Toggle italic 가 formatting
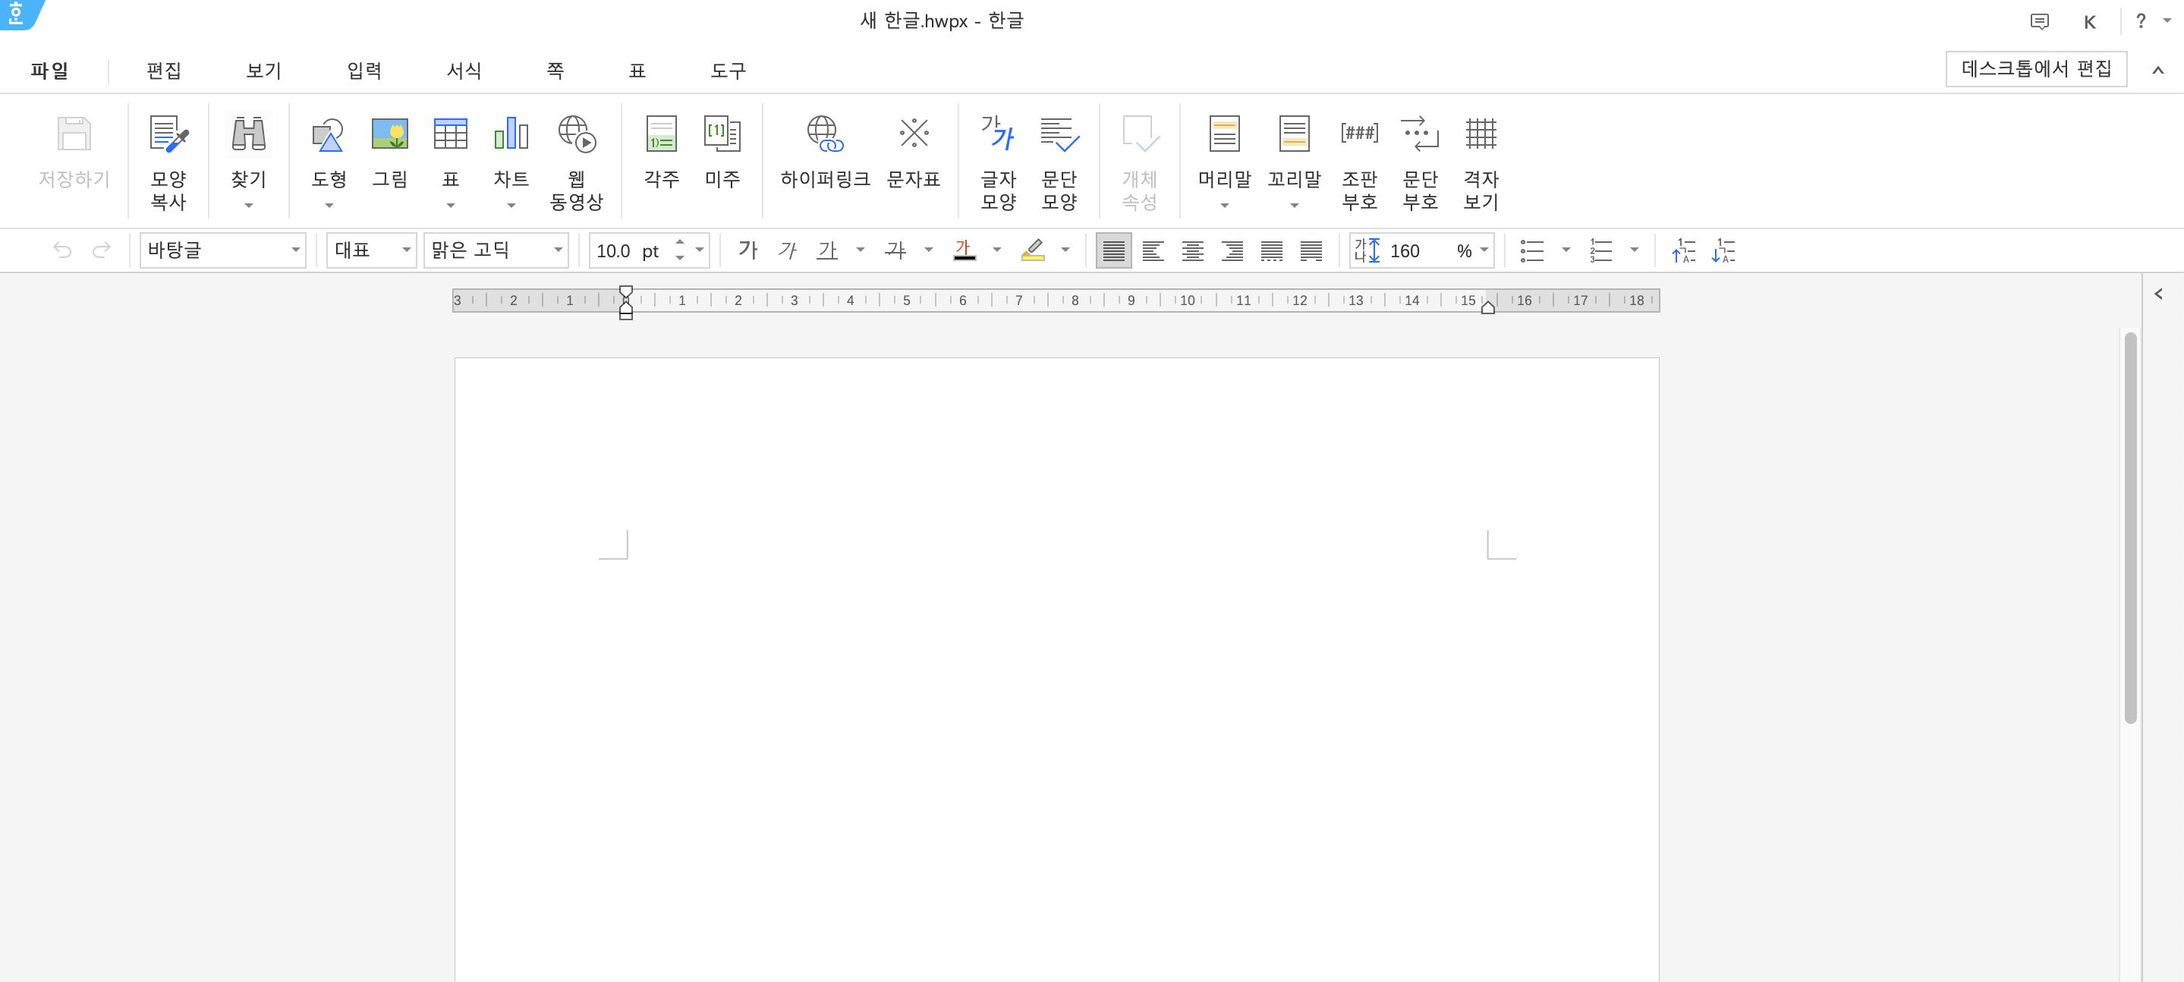The width and height of the screenshot is (2184, 982). pyautogui.click(x=787, y=250)
